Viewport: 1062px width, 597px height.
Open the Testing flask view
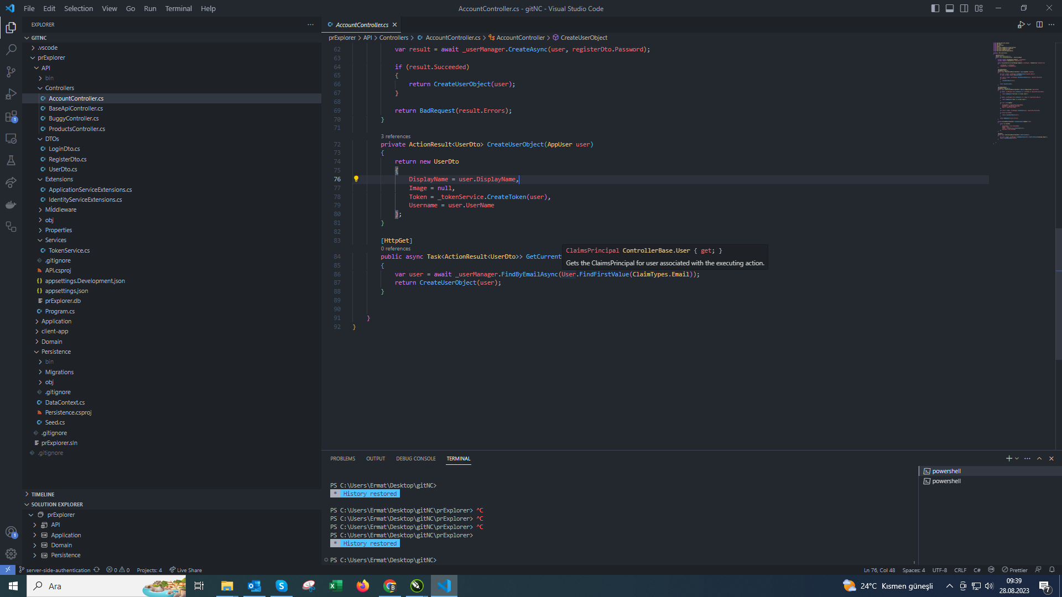click(11, 160)
